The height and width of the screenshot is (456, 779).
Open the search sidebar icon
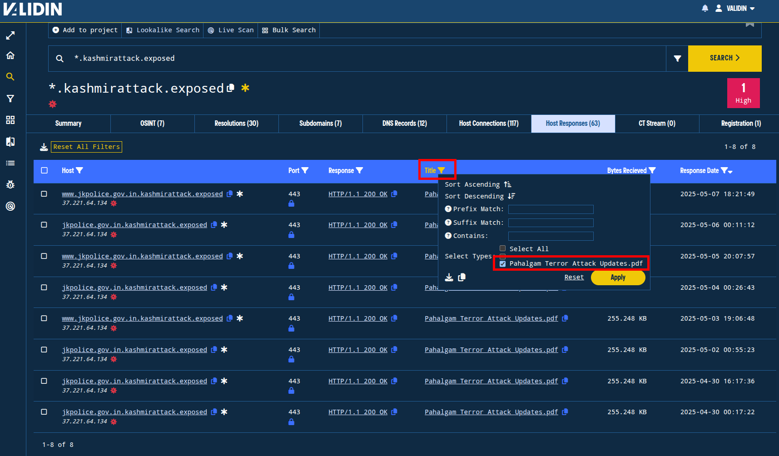[10, 77]
